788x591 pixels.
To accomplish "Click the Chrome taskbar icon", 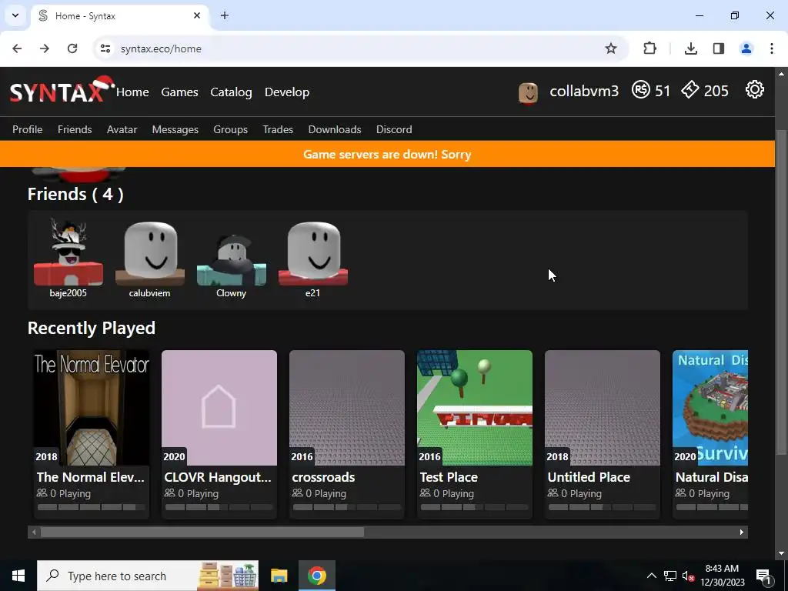I will (317, 576).
